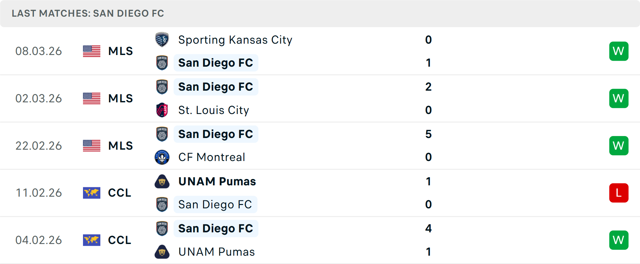This screenshot has height=264, width=640.
Task: Select the CF Montreal text label
Action: tap(212, 157)
